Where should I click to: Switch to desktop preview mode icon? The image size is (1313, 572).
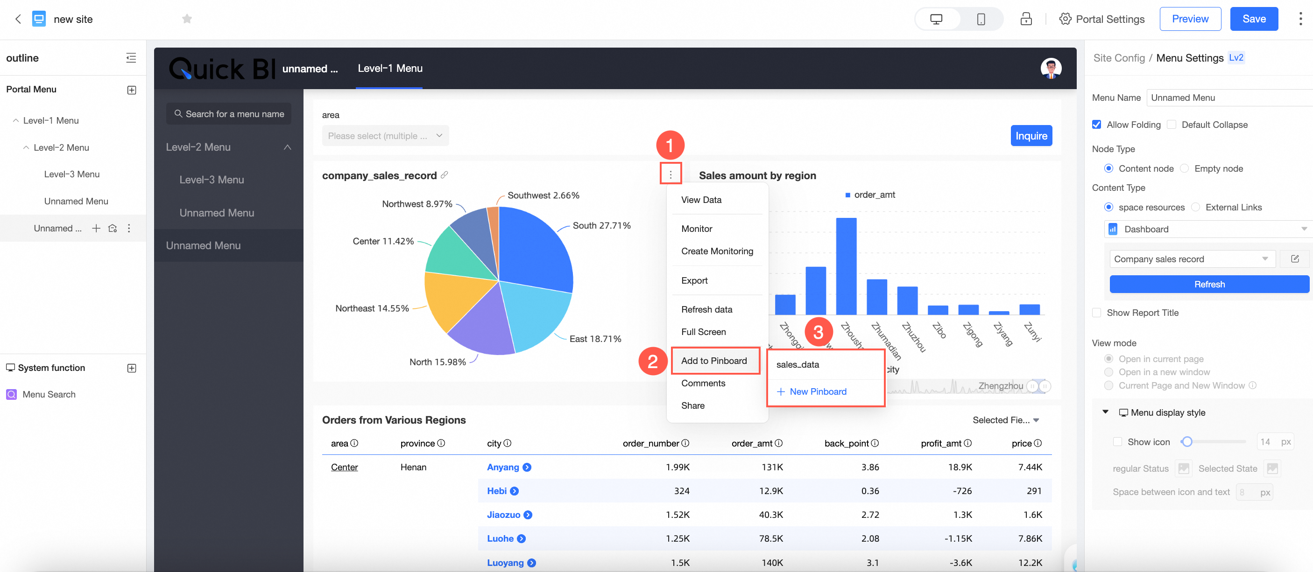click(936, 19)
